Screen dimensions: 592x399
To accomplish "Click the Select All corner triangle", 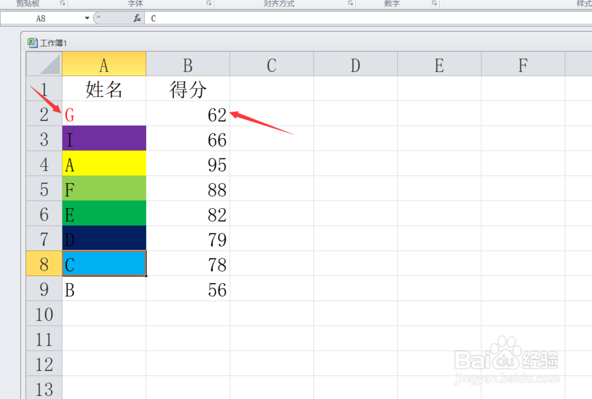I will pyautogui.click(x=44, y=64).
